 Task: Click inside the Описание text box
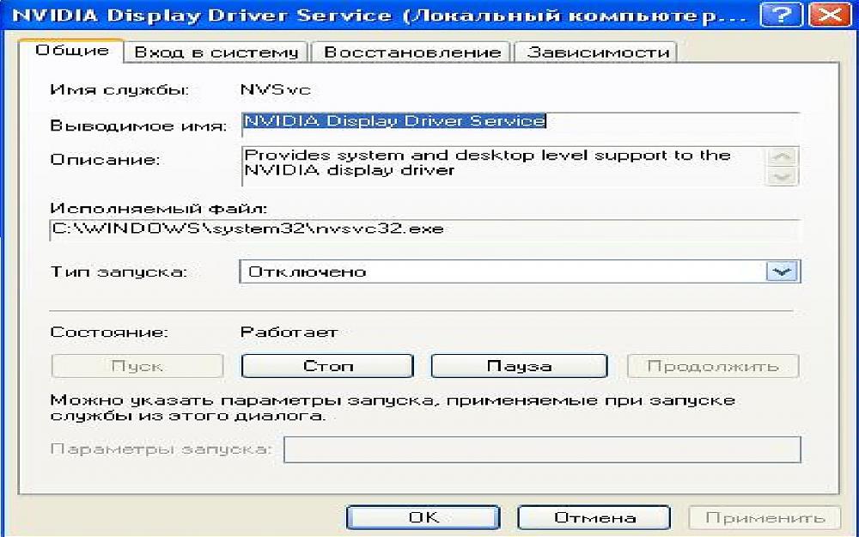(x=503, y=164)
